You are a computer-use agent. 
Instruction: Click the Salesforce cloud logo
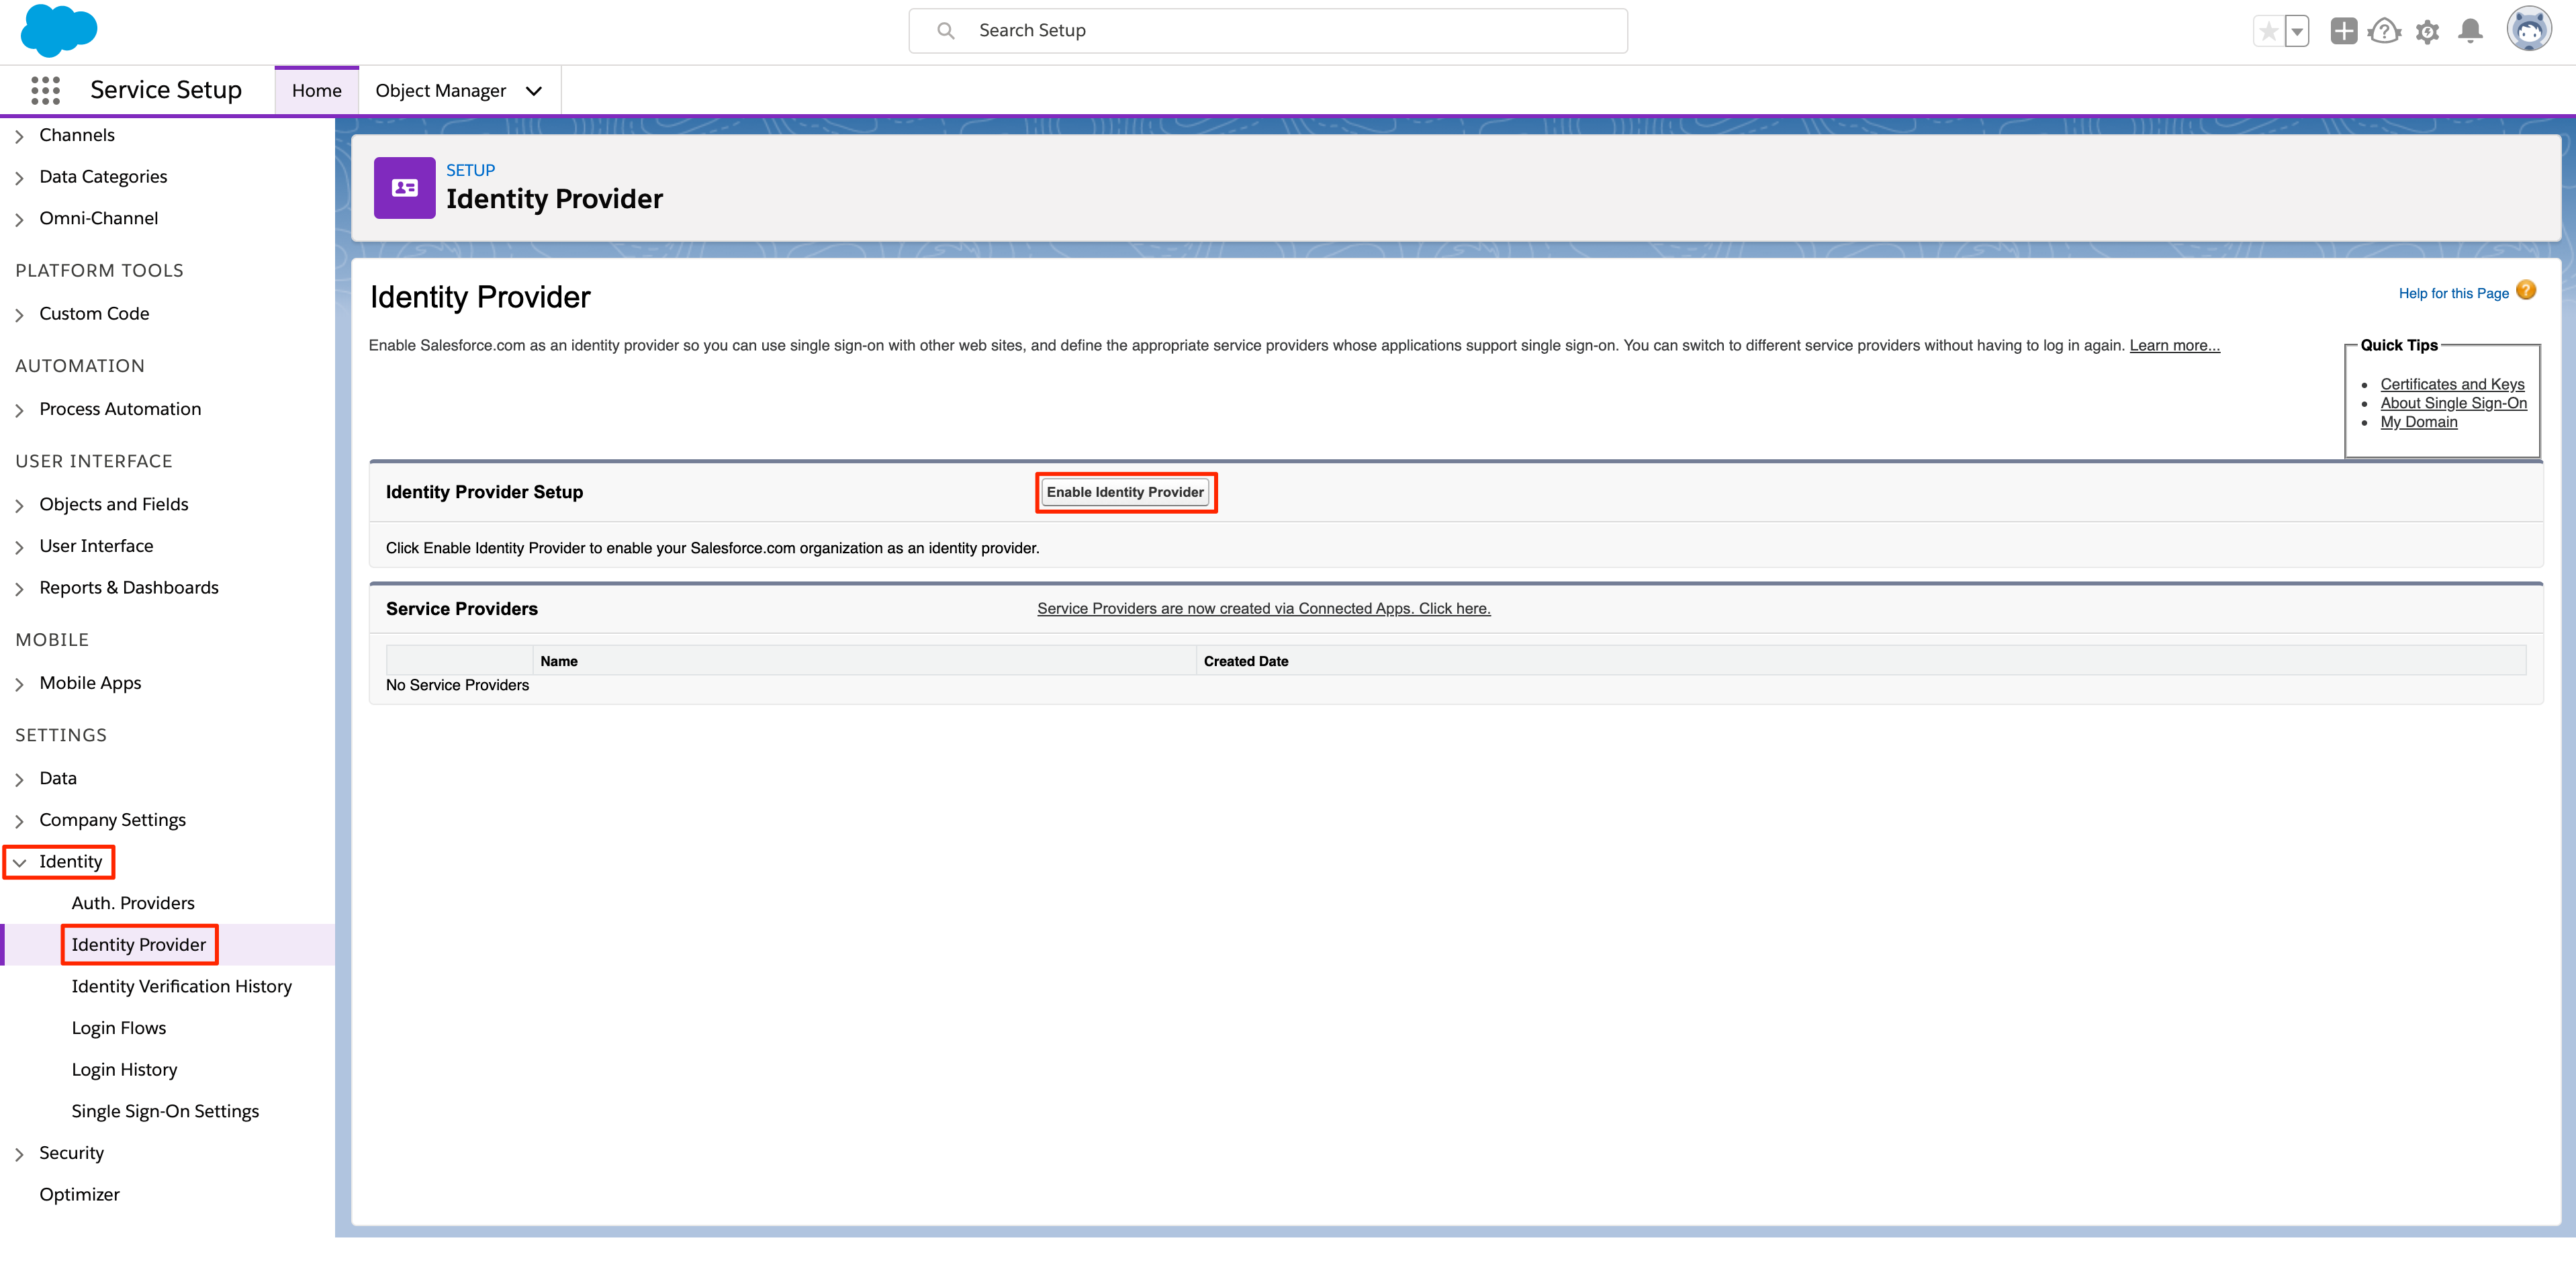(x=58, y=30)
